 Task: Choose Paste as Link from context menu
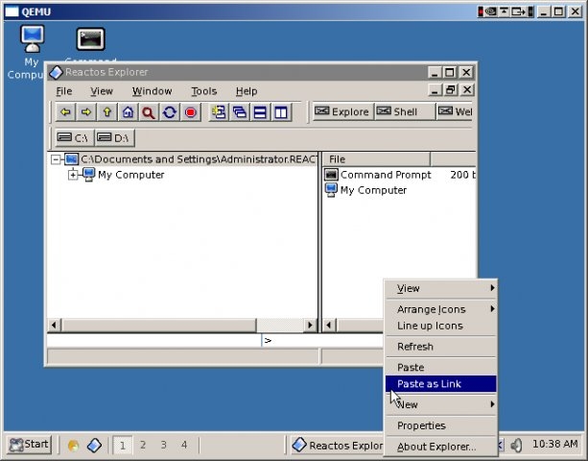[x=441, y=383]
